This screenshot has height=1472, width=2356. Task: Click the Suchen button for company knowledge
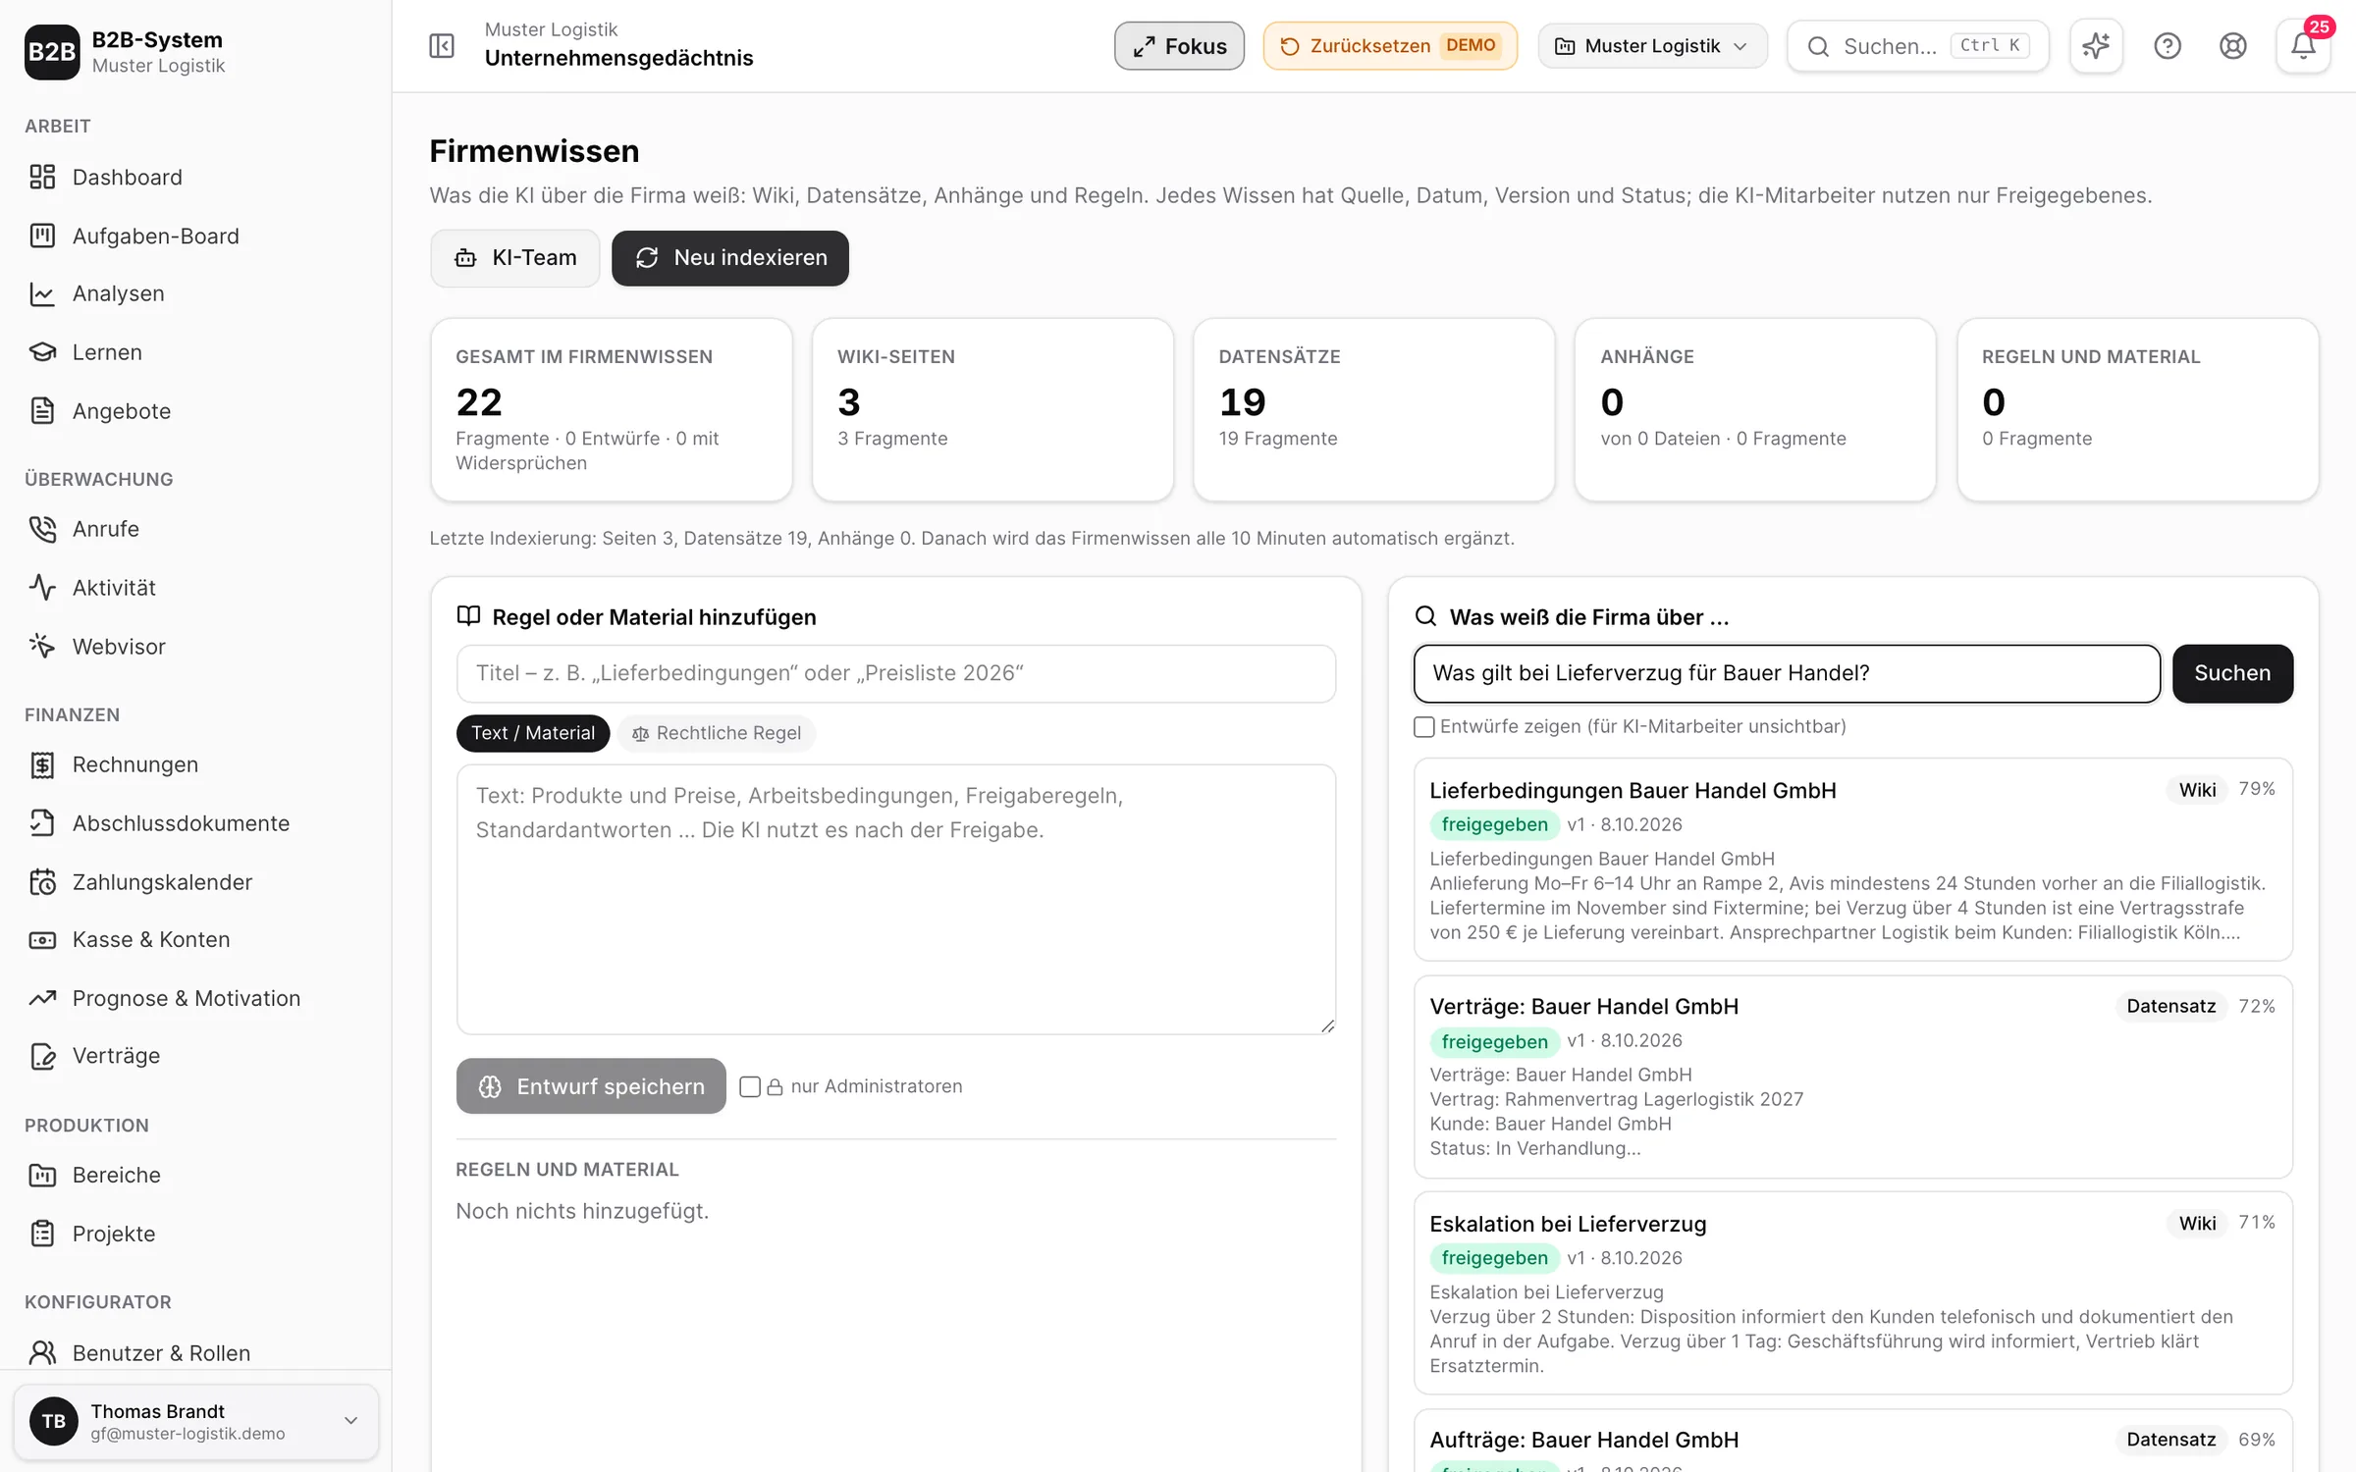[2232, 673]
